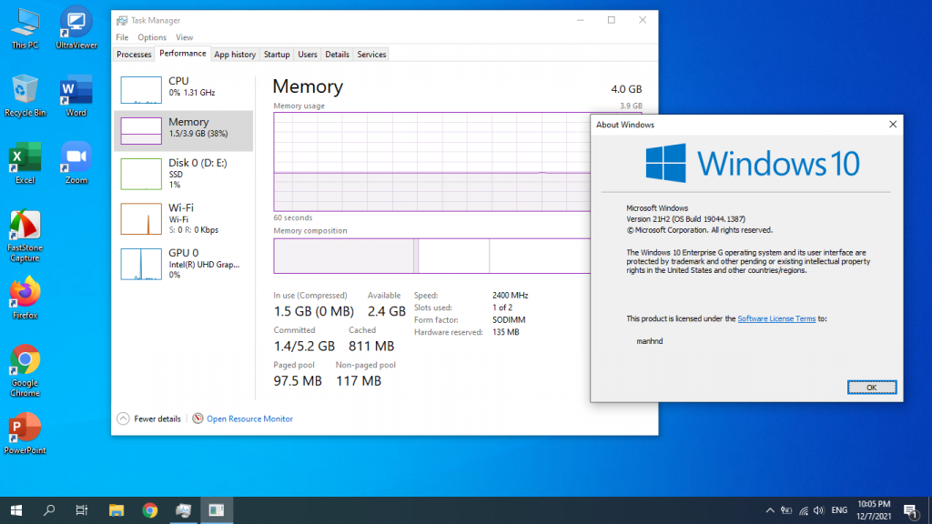Viewport: 932px width, 524px height.
Task: Click the '117 MB' non-paged pool value
Action: click(359, 381)
